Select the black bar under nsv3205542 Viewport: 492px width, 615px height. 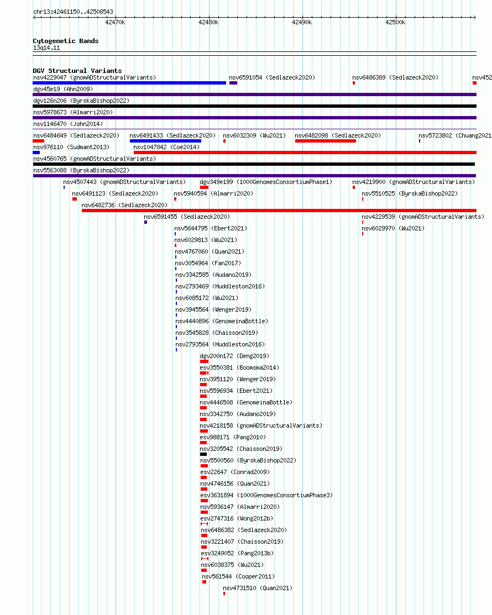203,454
